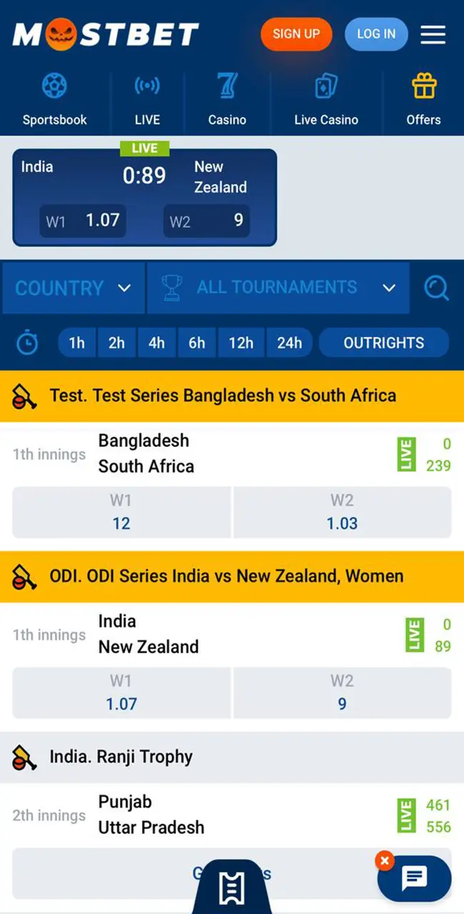Select the India Ranji Trophy section header
This screenshot has height=914, width=464.
point(232,756)
